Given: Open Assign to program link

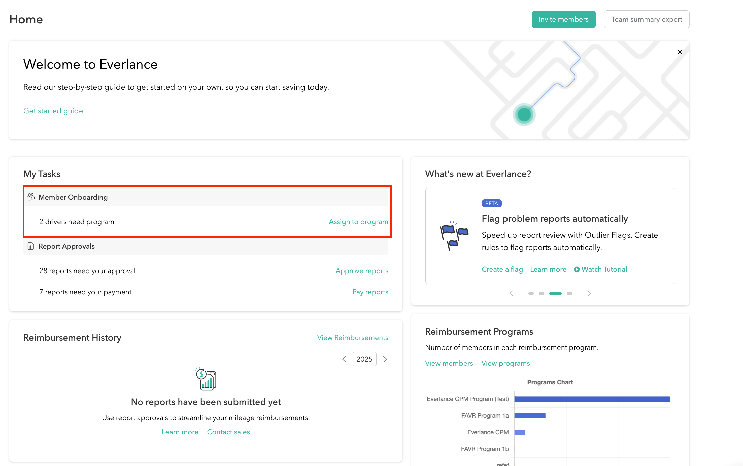Looking at the screenshot, I should pos(358,222).
